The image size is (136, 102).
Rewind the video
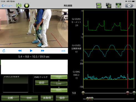click(x=20, y=51)
